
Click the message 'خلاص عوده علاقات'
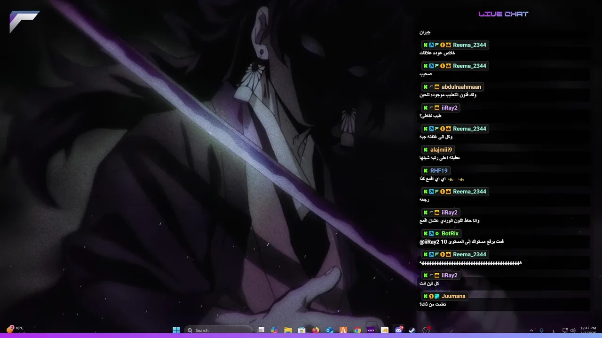(x=437, y=53)
